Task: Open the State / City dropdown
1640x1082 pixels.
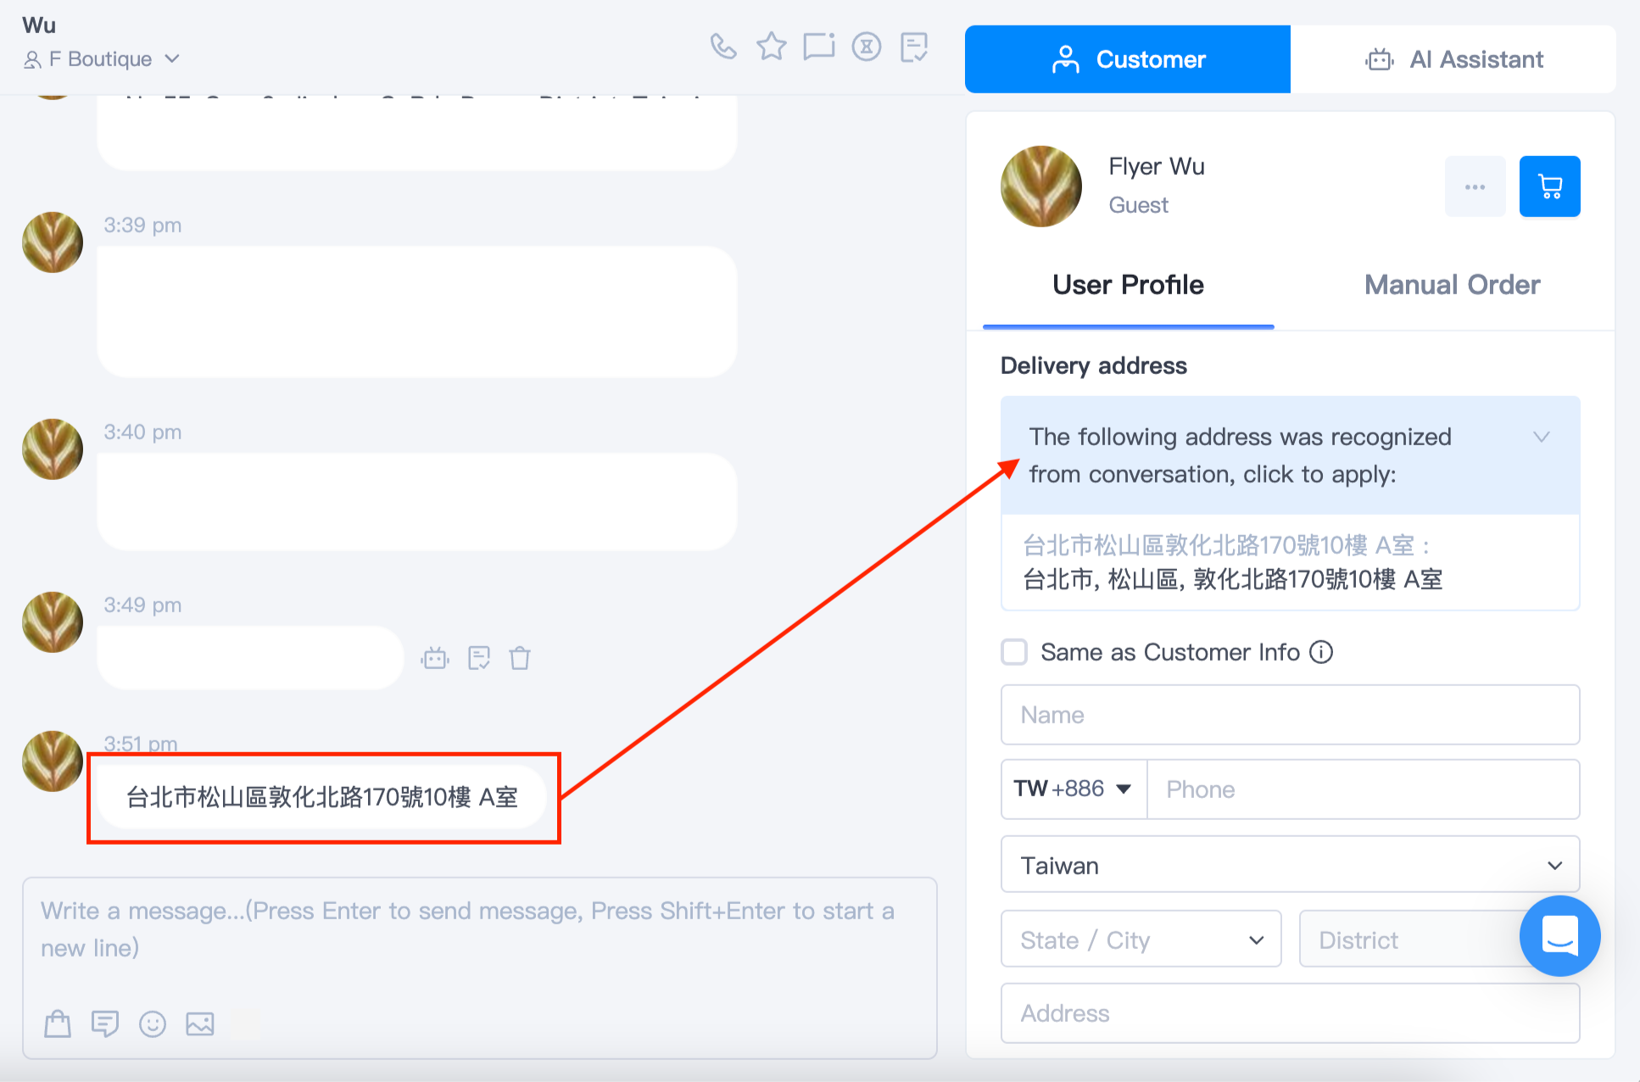Action: (1141, 940)
